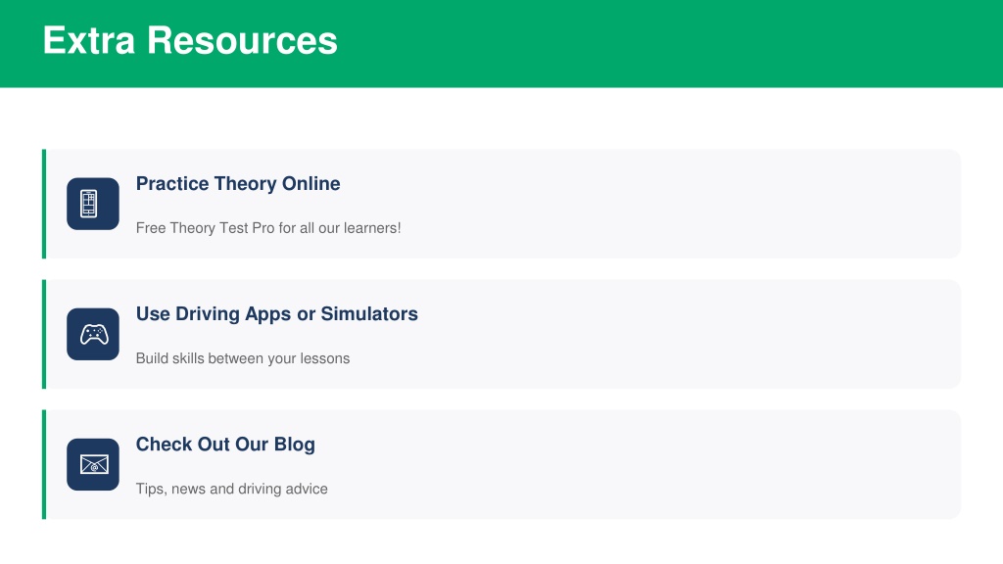Click the green accent bar of the theory card
Image resolution: width=1003 pixels, height=564 pixels.
pos(44,204)
